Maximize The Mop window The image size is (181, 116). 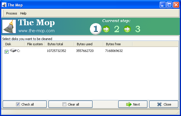coord(169,5)
